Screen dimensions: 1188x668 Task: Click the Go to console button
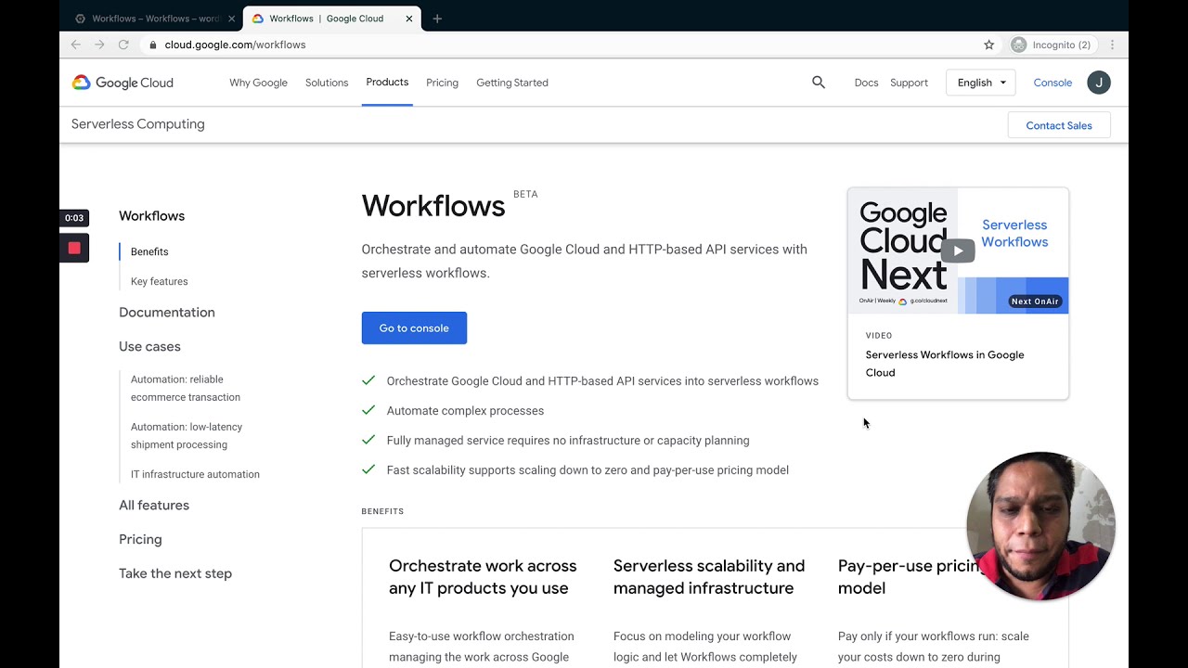pos(414,328)
